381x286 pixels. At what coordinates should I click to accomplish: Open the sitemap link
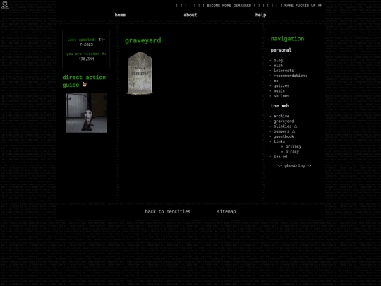point(226,212)
